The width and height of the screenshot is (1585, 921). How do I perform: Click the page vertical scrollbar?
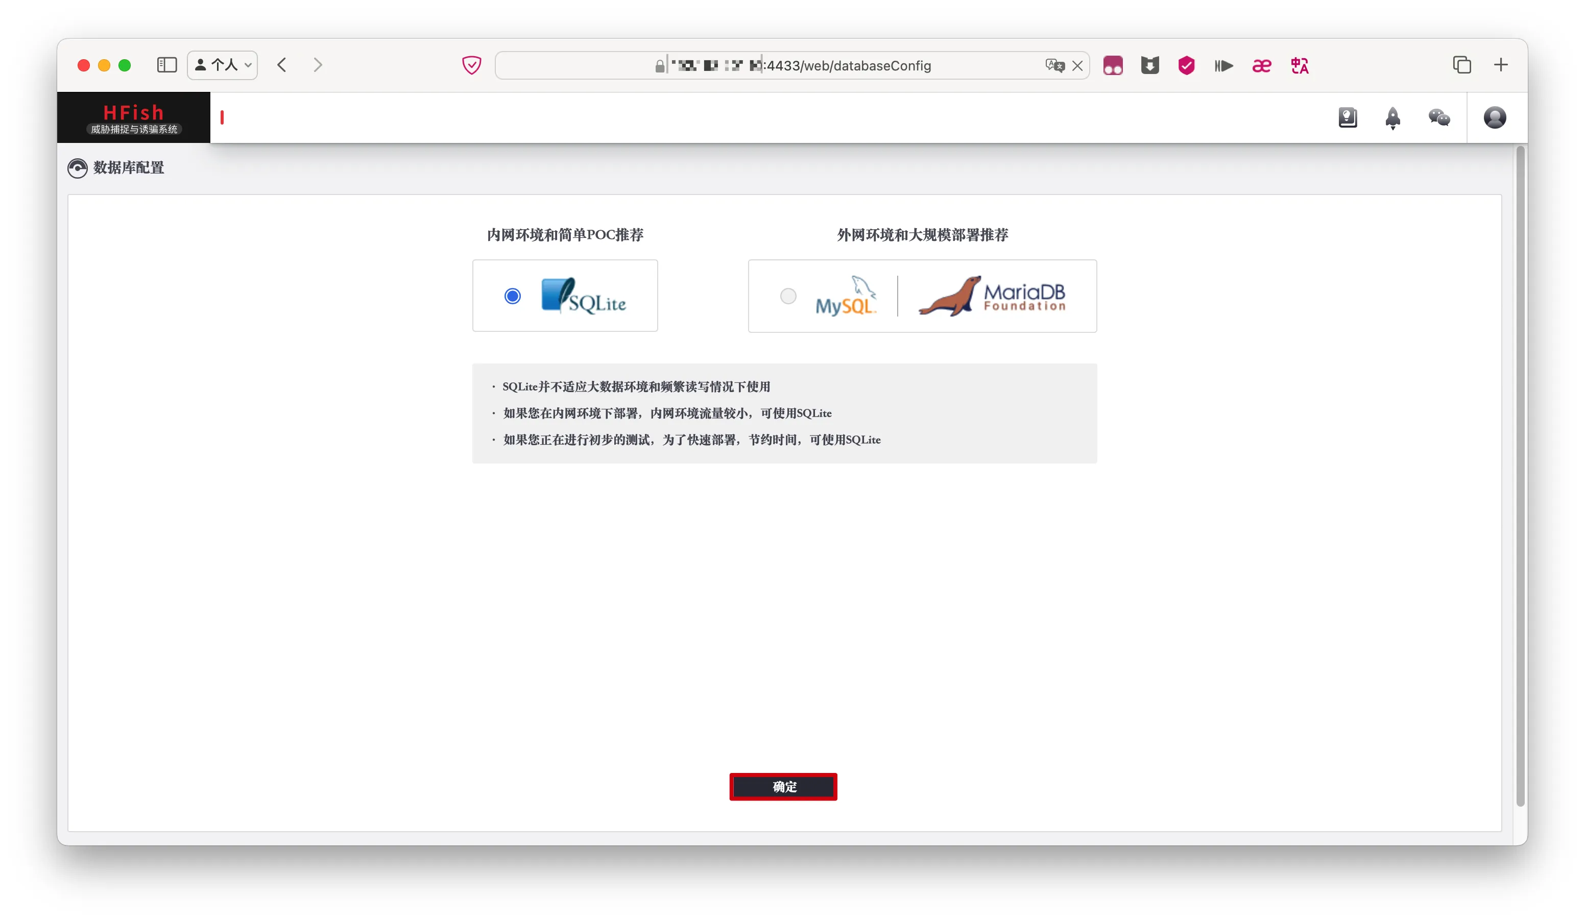[x=1520, y=475]
